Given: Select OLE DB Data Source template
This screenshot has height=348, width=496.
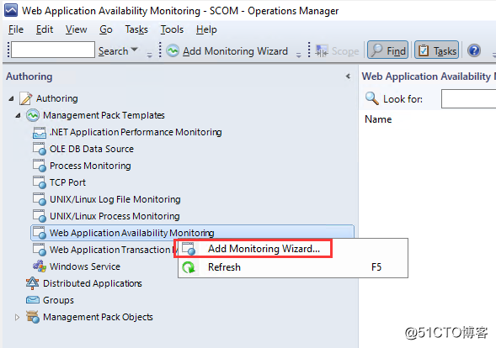Looking at the screenshot, I should [92, 149].
